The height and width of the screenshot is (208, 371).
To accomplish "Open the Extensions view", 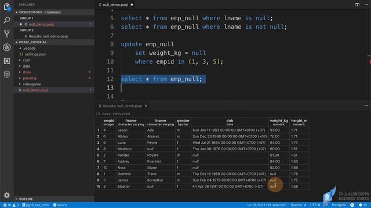I will pyautogui.click(x=6, y=61).
